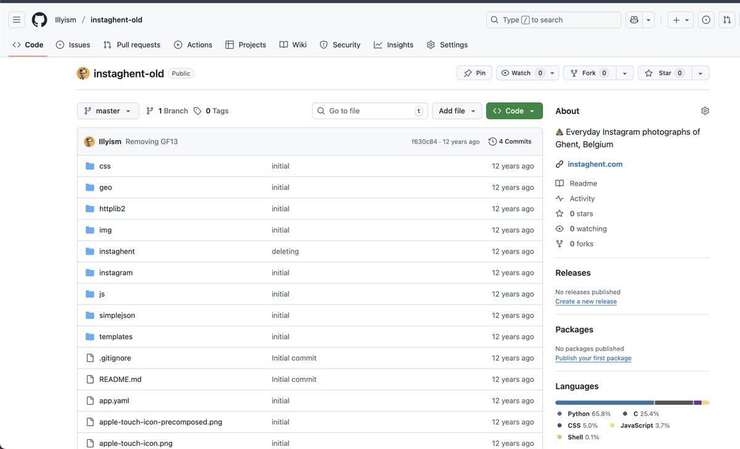
Task: Open Copilot chat icon in header
Action: pyautogui.click(x=634, y=20)
